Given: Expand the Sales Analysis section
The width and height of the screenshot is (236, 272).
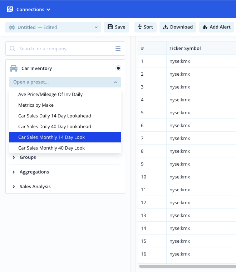Looking at the screenshot, I should point(65,186).
